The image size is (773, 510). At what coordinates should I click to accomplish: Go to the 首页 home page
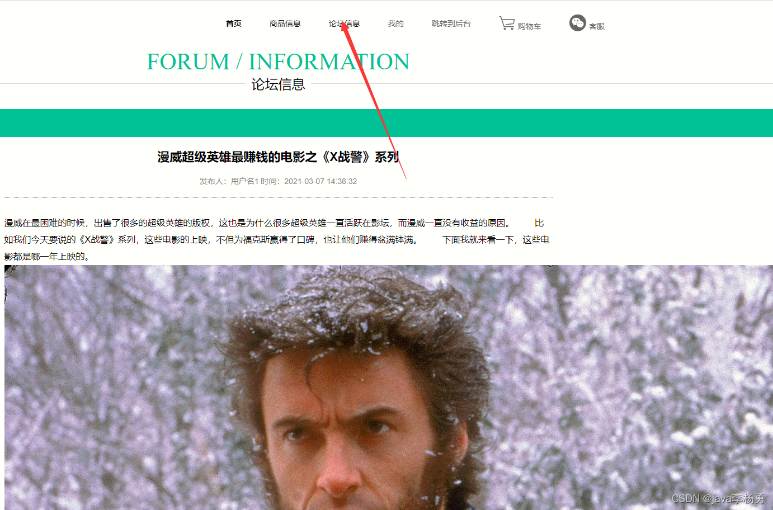pyautogui.click(x=234, y=23)
